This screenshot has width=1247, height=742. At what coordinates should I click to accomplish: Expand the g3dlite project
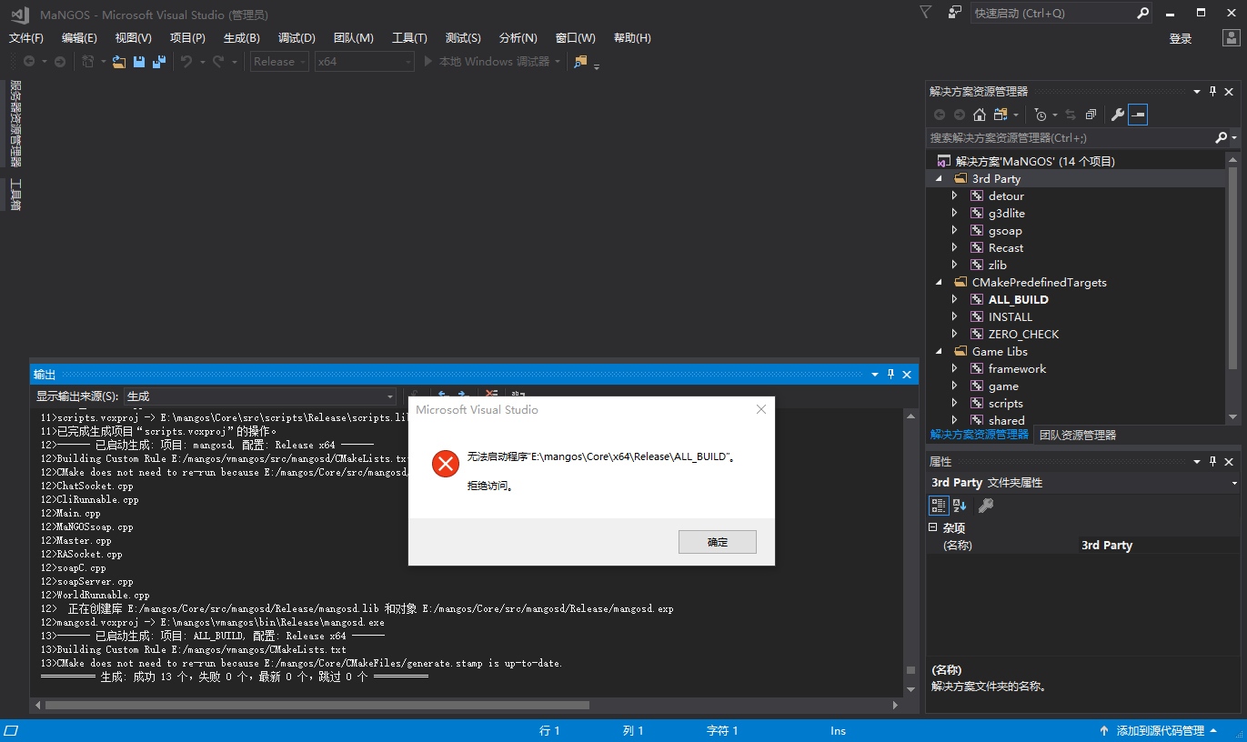[954, 214]
